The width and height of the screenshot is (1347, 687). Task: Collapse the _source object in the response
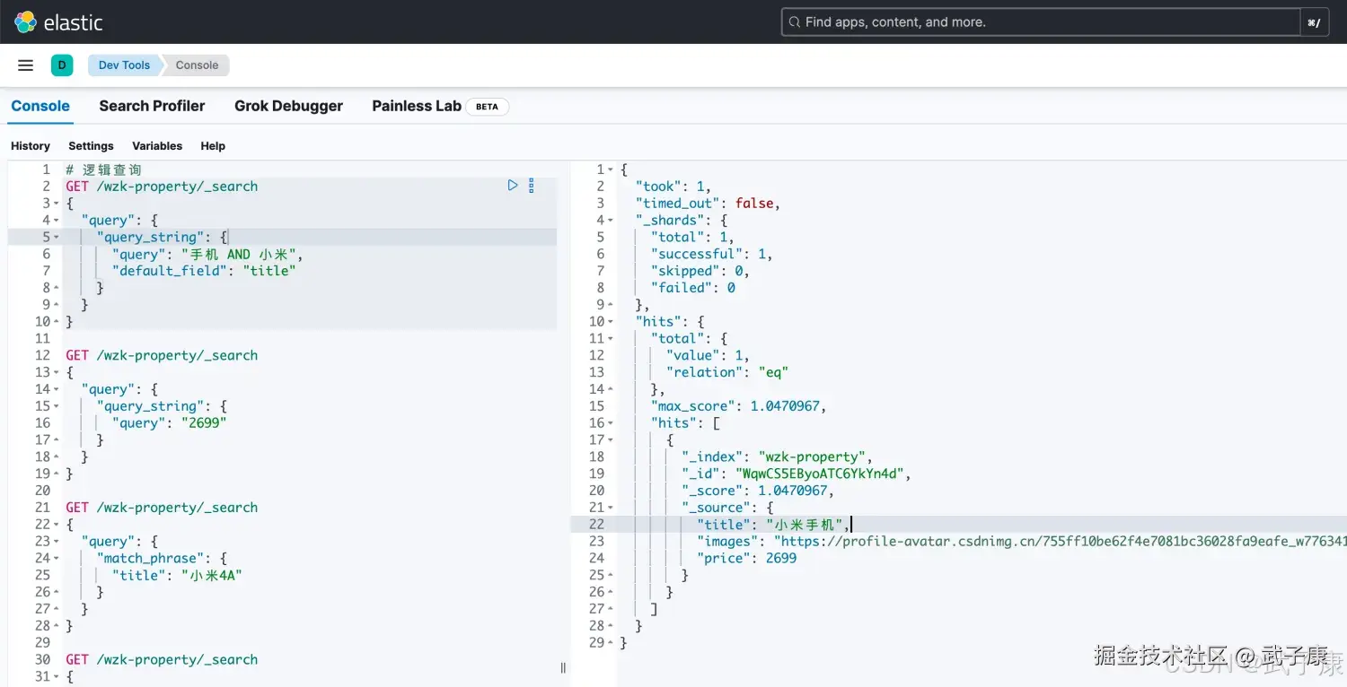coord(609,507)
